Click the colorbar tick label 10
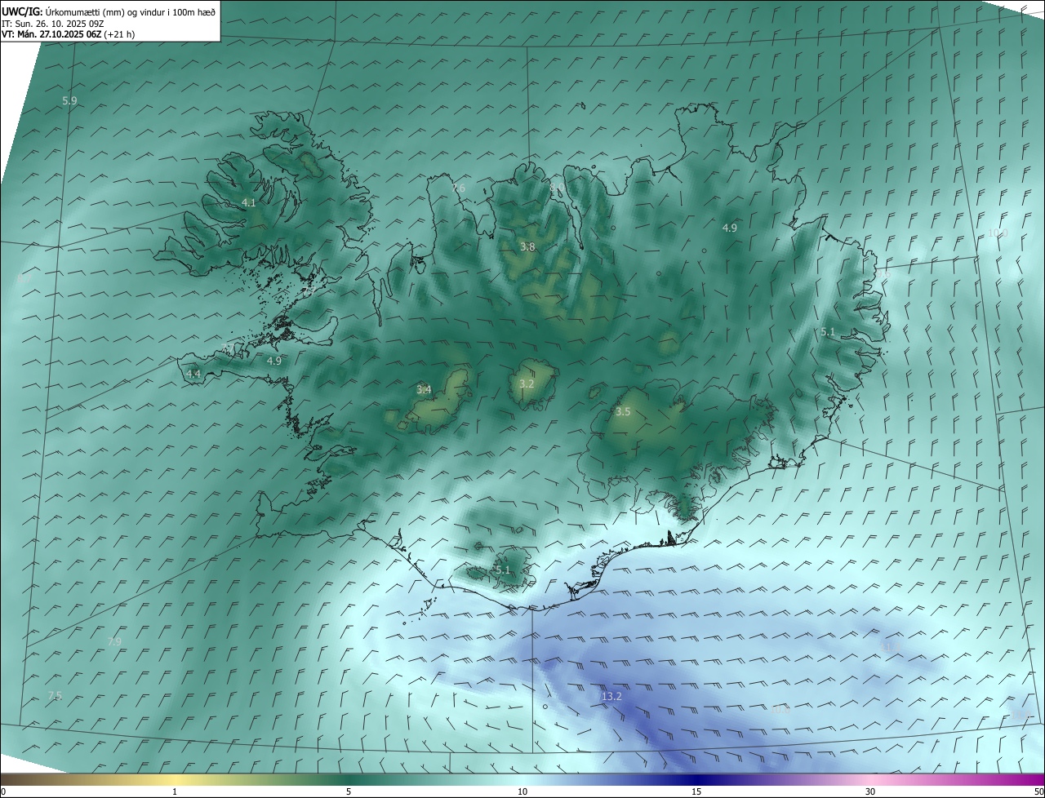 click(x=522, y=791)
